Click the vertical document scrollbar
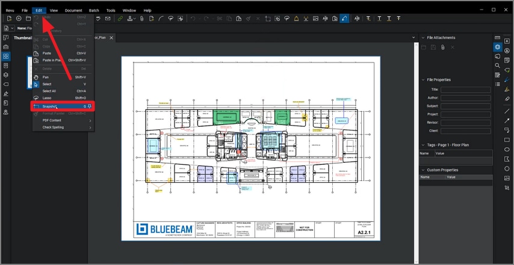Image resolution: width=514 pixels, height=265 pixels. (417, 152)
